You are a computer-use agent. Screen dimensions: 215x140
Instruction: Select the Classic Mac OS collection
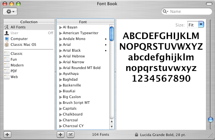pos(29,45)
